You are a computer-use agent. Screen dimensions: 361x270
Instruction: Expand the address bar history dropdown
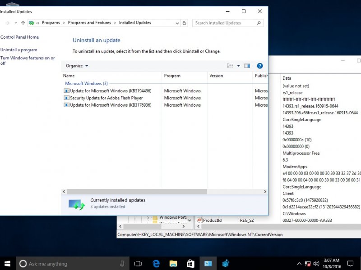[x=177, y=23]
